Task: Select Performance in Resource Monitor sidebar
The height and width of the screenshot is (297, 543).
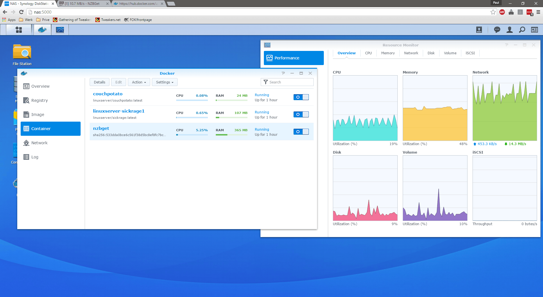Action: pyautogui.click(x=294, y=58)
